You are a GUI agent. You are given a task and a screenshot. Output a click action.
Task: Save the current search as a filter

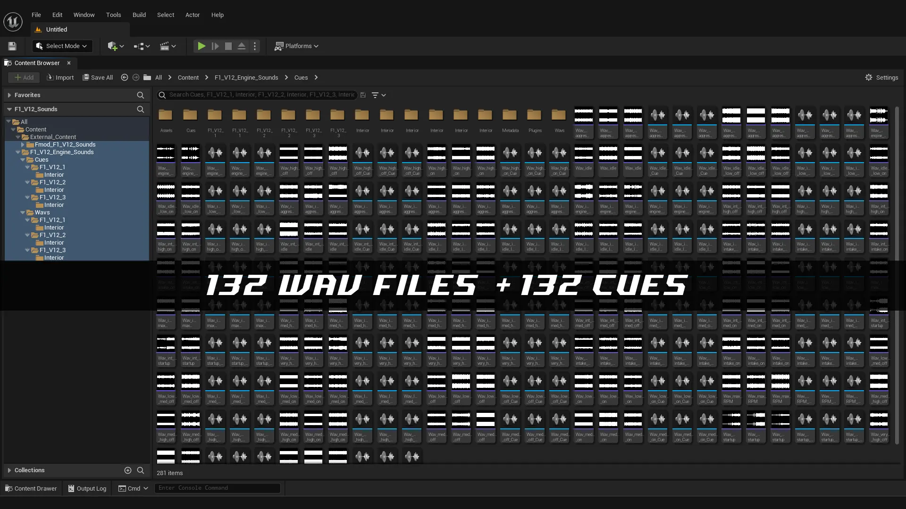363,95
